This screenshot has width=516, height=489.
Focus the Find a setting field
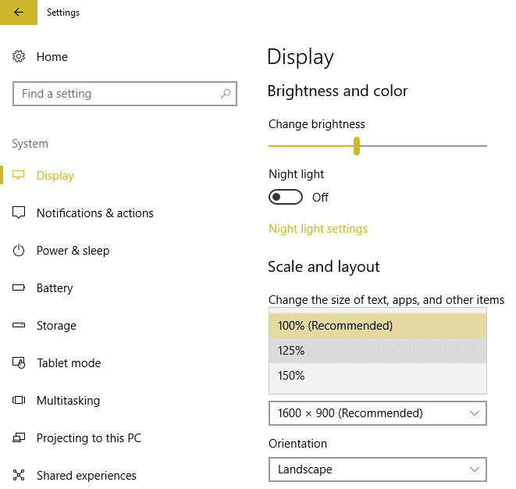(x=117, y=94)
